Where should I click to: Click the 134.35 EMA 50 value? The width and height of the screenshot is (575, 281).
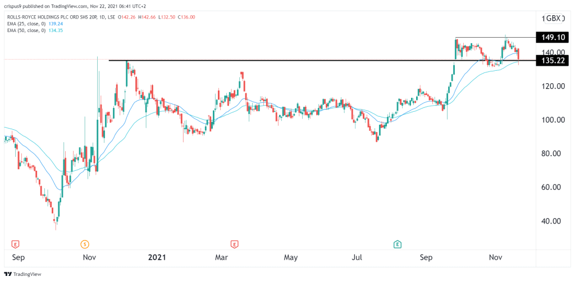57,31
